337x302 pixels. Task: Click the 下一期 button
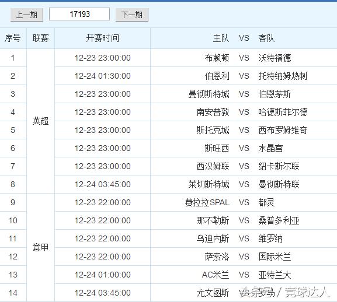point(132,15)
